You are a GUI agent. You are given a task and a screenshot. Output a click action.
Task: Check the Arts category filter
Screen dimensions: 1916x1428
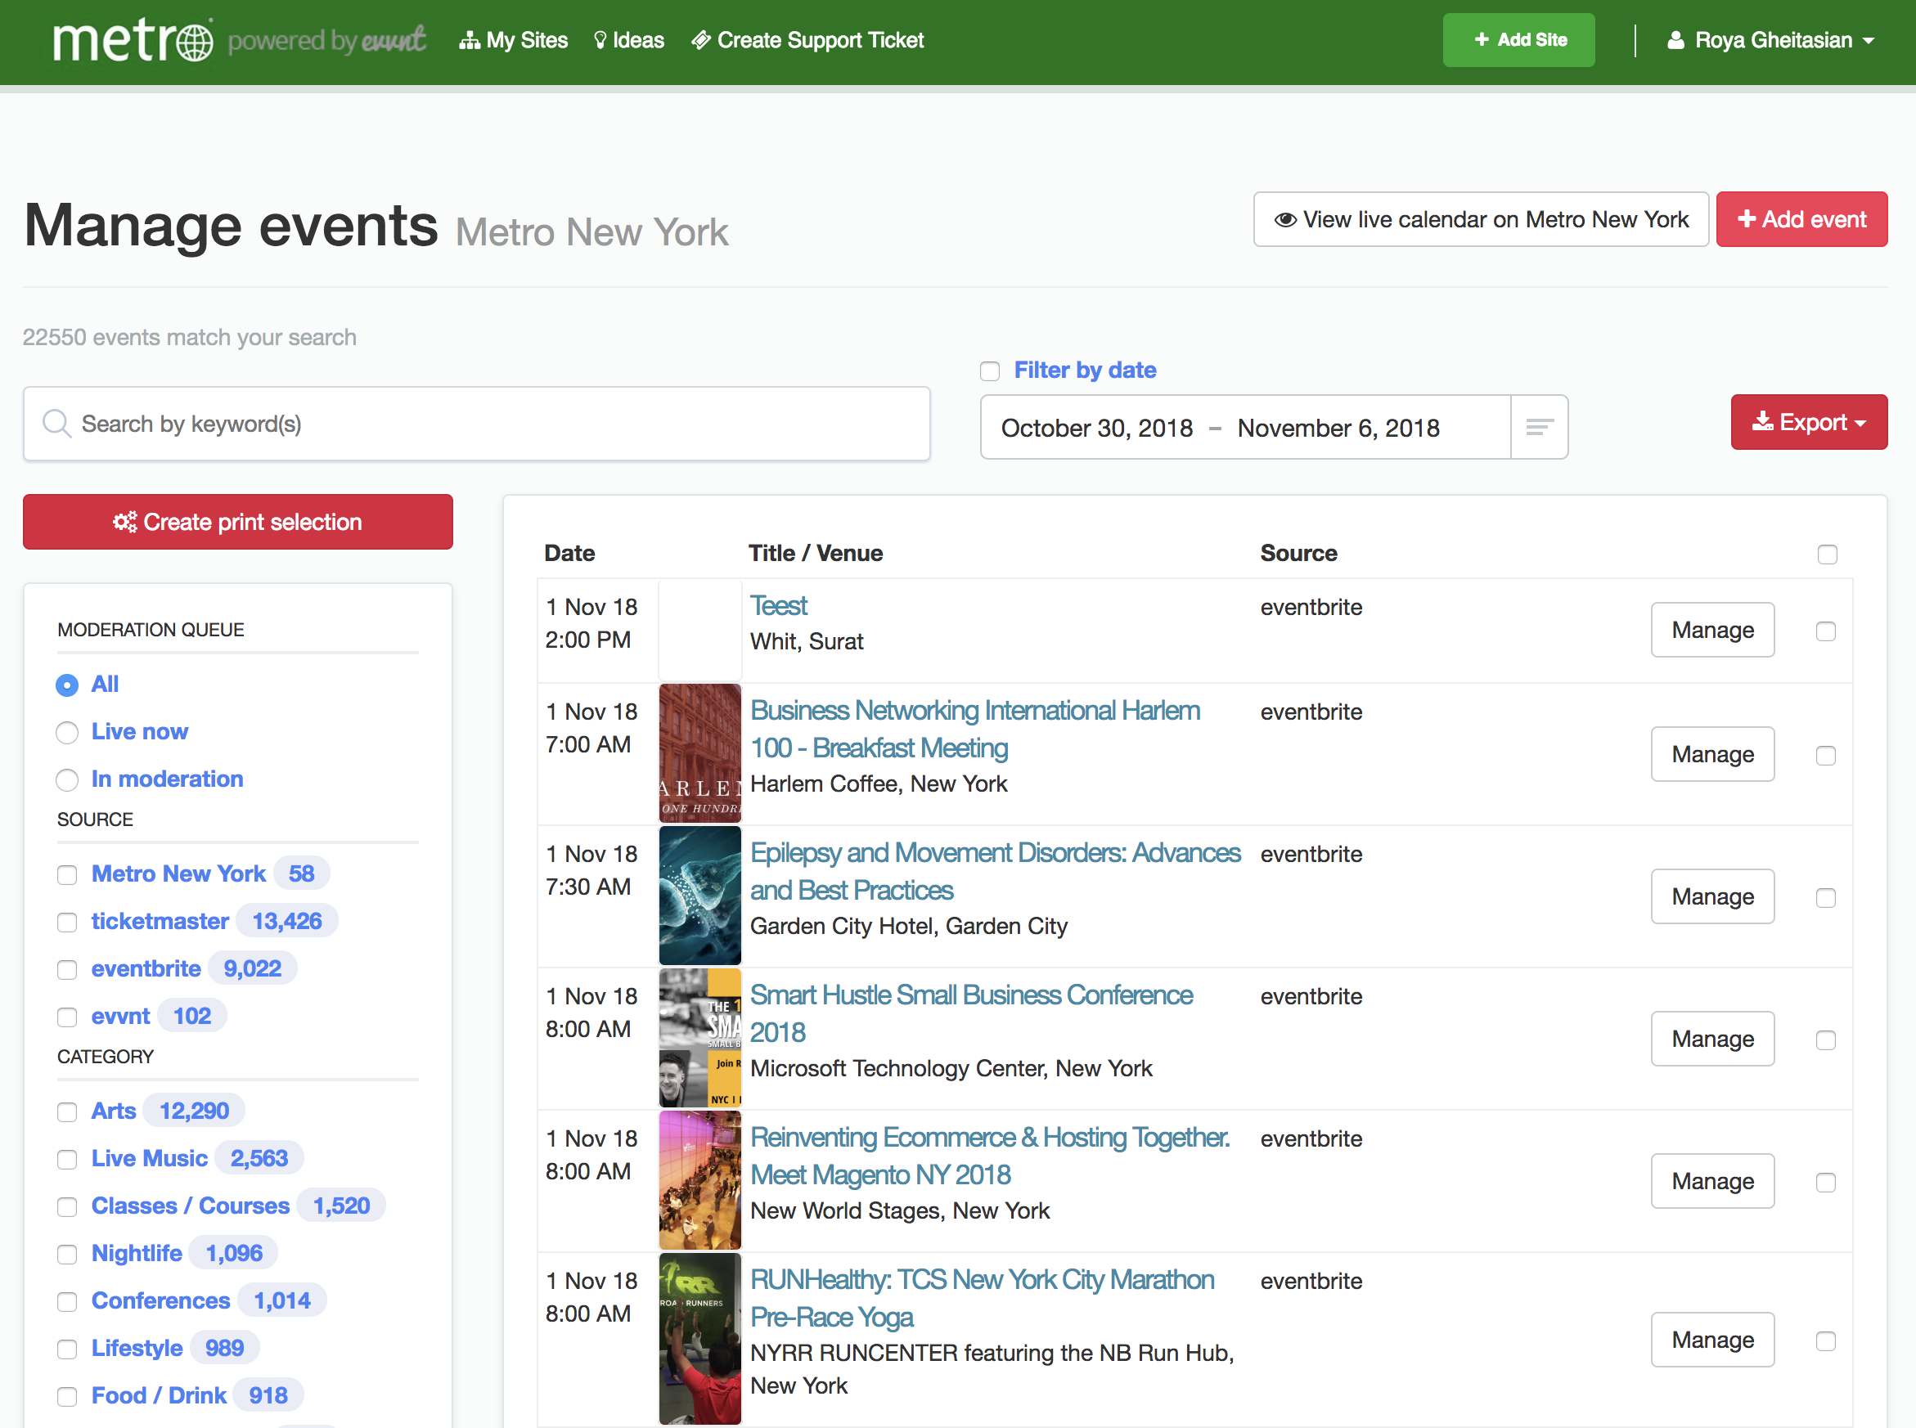tap(66, 1111)
